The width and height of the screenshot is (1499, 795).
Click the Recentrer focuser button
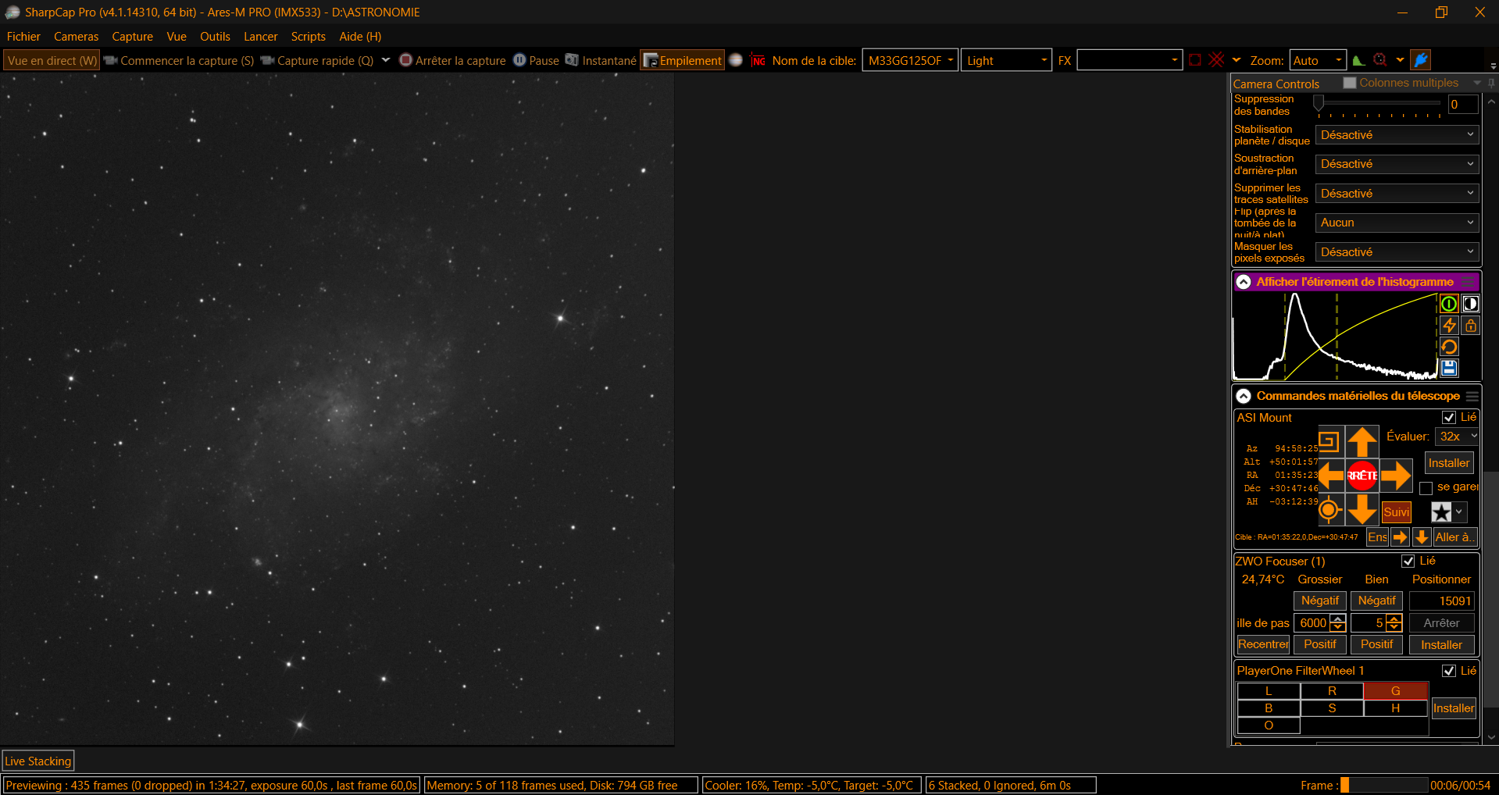[1263, 644]
